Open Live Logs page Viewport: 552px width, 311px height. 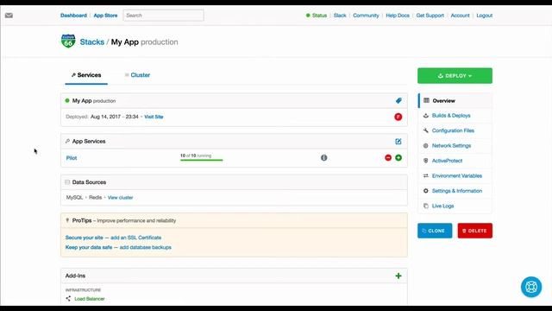pyautogui.click(x=442, y=206)
